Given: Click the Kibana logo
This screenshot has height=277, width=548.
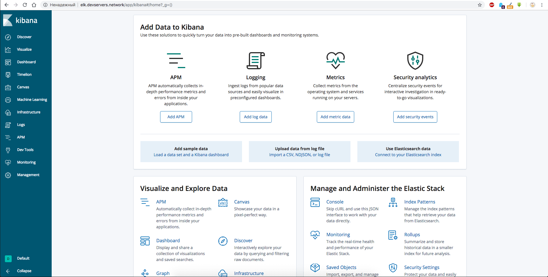Looking at the screenshot, I should pyautogui.click(x=21, y=21).
